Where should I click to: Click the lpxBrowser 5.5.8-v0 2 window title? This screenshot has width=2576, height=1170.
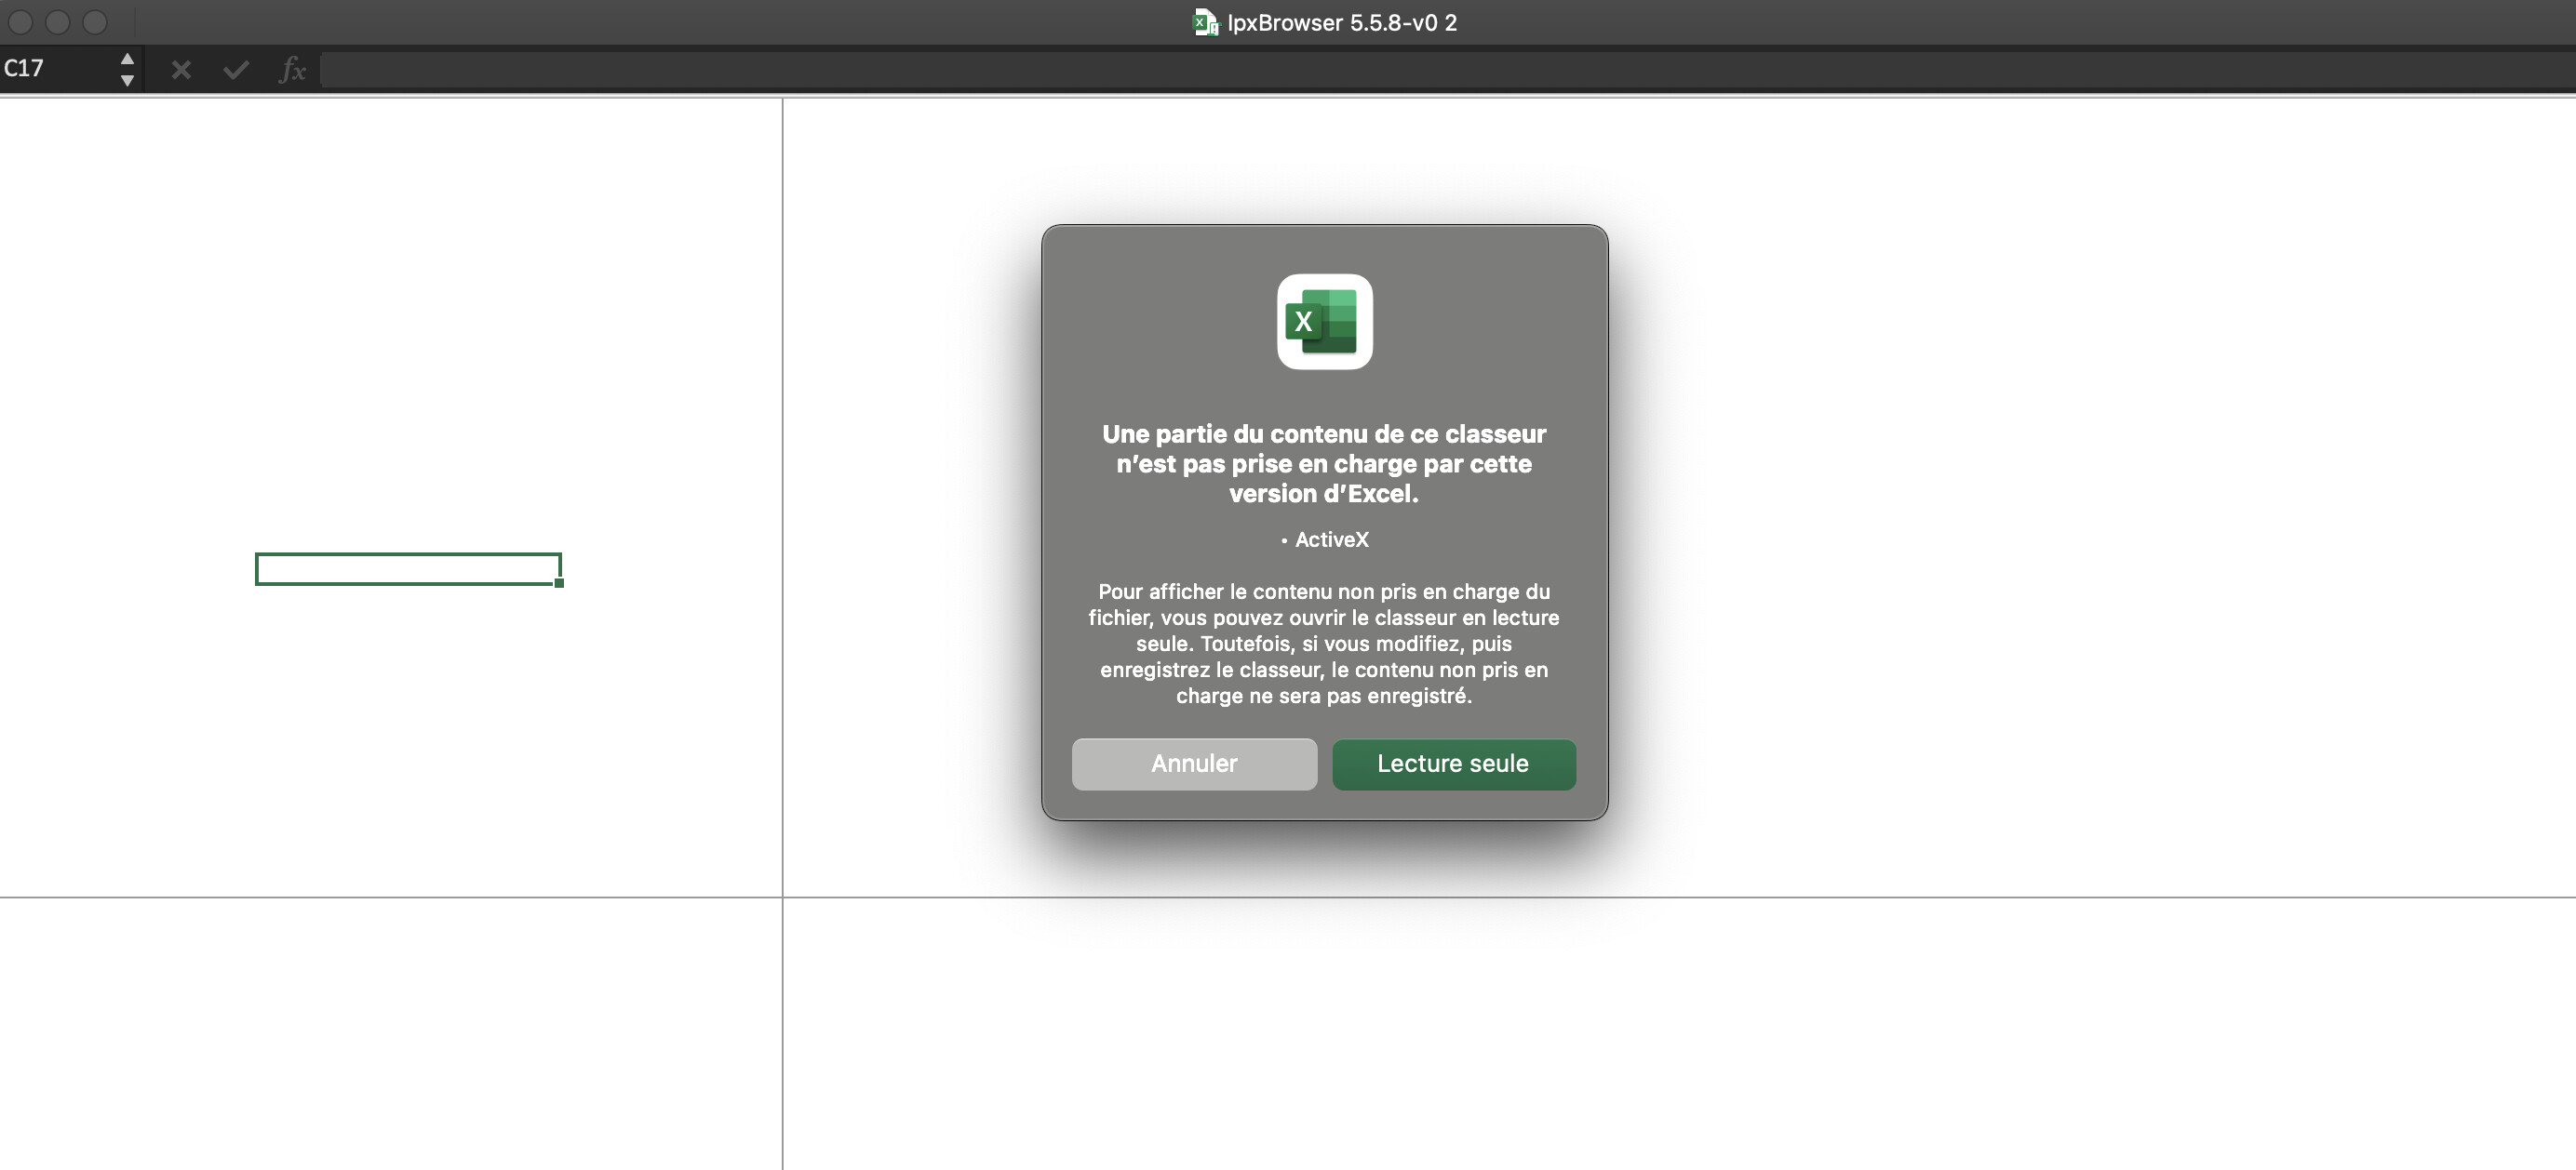point(1342,22)
